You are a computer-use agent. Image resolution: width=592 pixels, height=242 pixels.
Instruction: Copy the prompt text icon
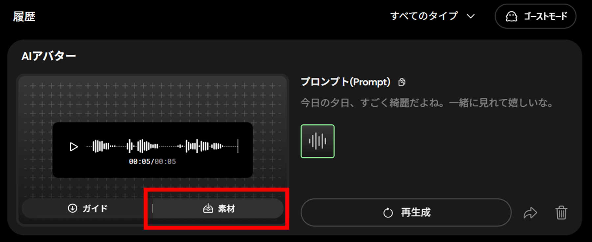click(402, 82)
